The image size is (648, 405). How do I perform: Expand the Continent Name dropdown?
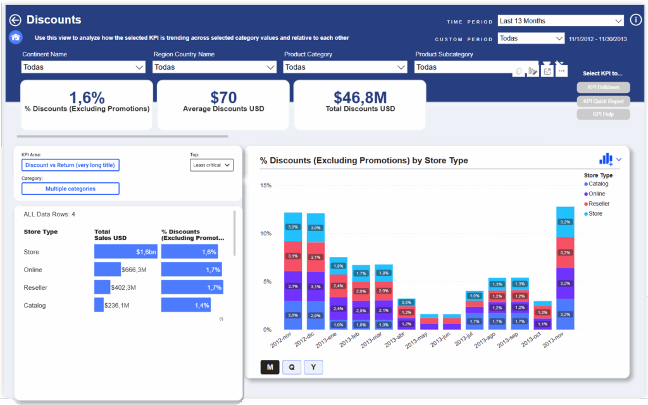tap(84, 67)
